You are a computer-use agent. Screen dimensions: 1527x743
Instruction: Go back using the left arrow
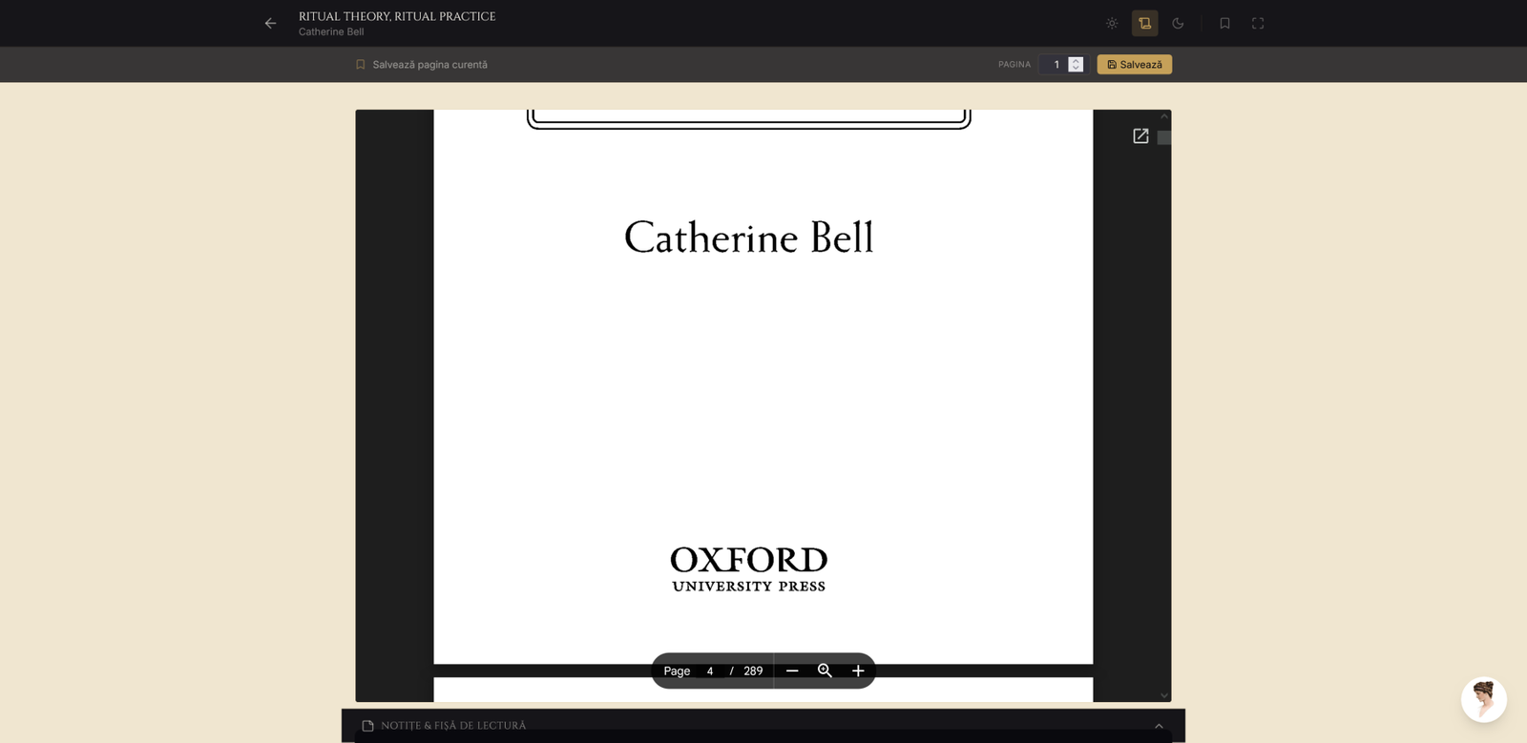click(x=270, y=23)
